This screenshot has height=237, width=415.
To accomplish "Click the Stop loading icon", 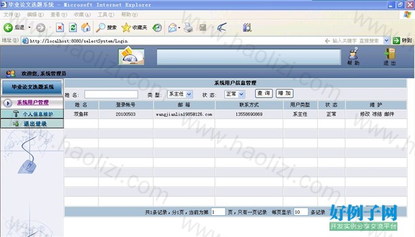I will pos(60,27).
